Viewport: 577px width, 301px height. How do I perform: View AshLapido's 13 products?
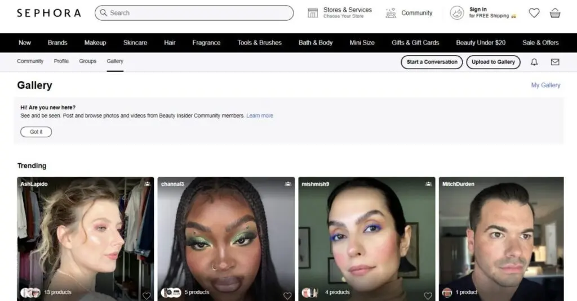coord(57,292)
